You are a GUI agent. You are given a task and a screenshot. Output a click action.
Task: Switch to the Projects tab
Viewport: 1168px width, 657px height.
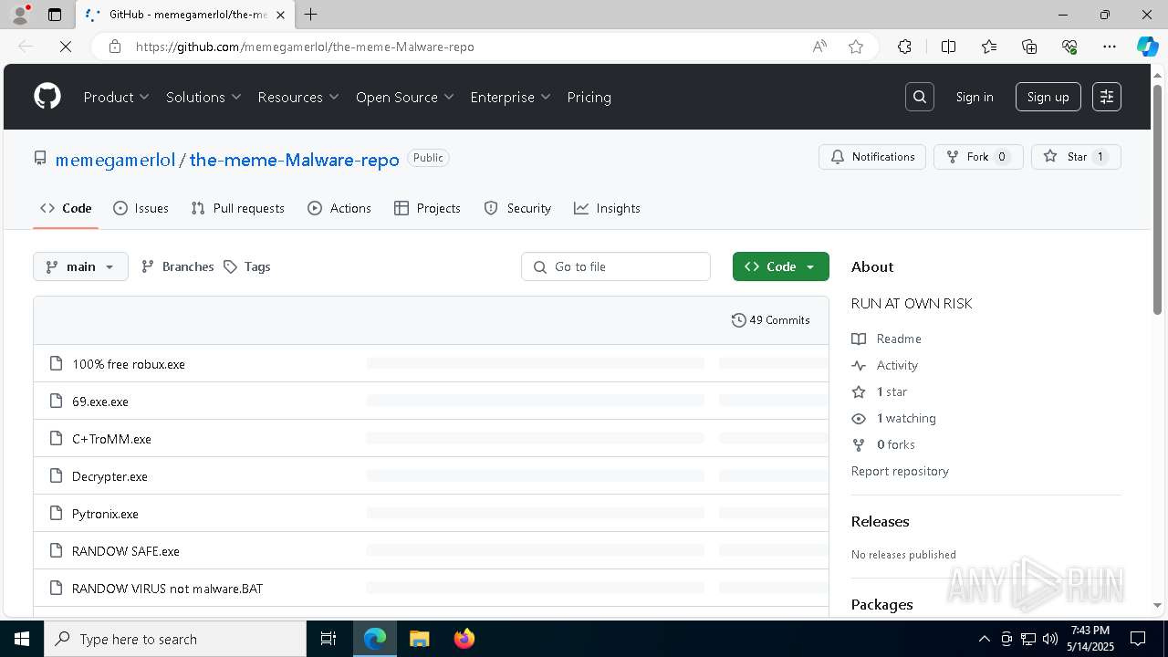(427, 208)
